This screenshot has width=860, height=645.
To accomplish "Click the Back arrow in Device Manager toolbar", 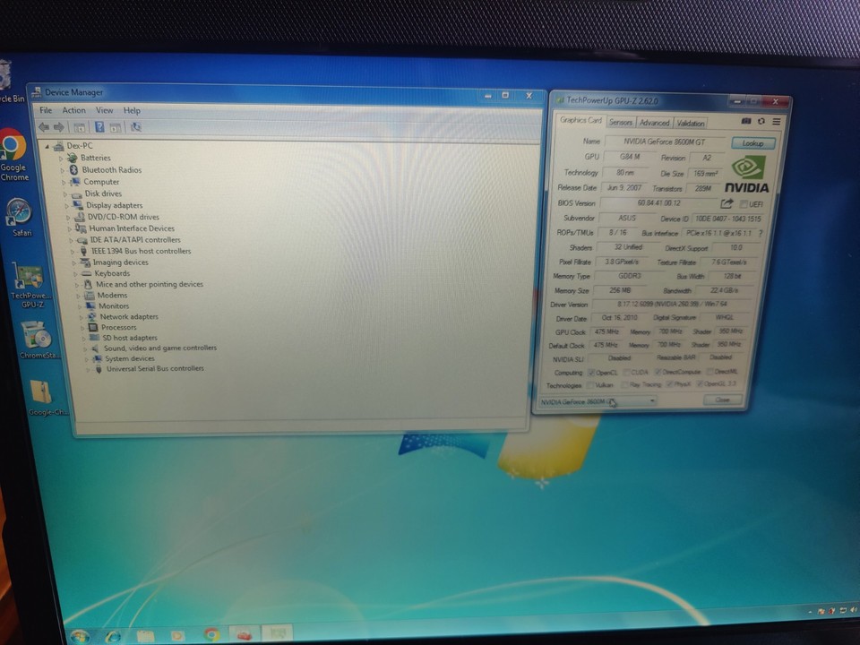I will click(43, 126).
